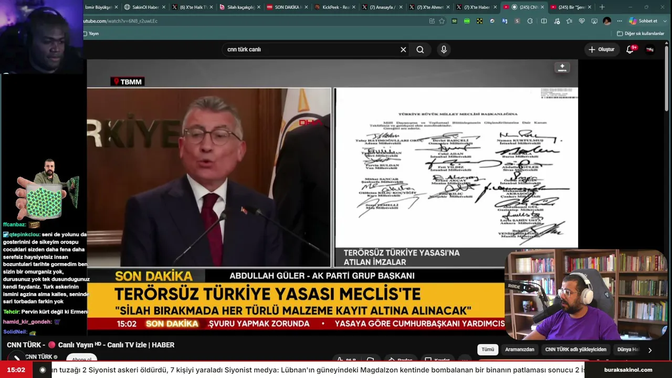Close the SakinOl Haber tab
672x378 pixels.
164,7
